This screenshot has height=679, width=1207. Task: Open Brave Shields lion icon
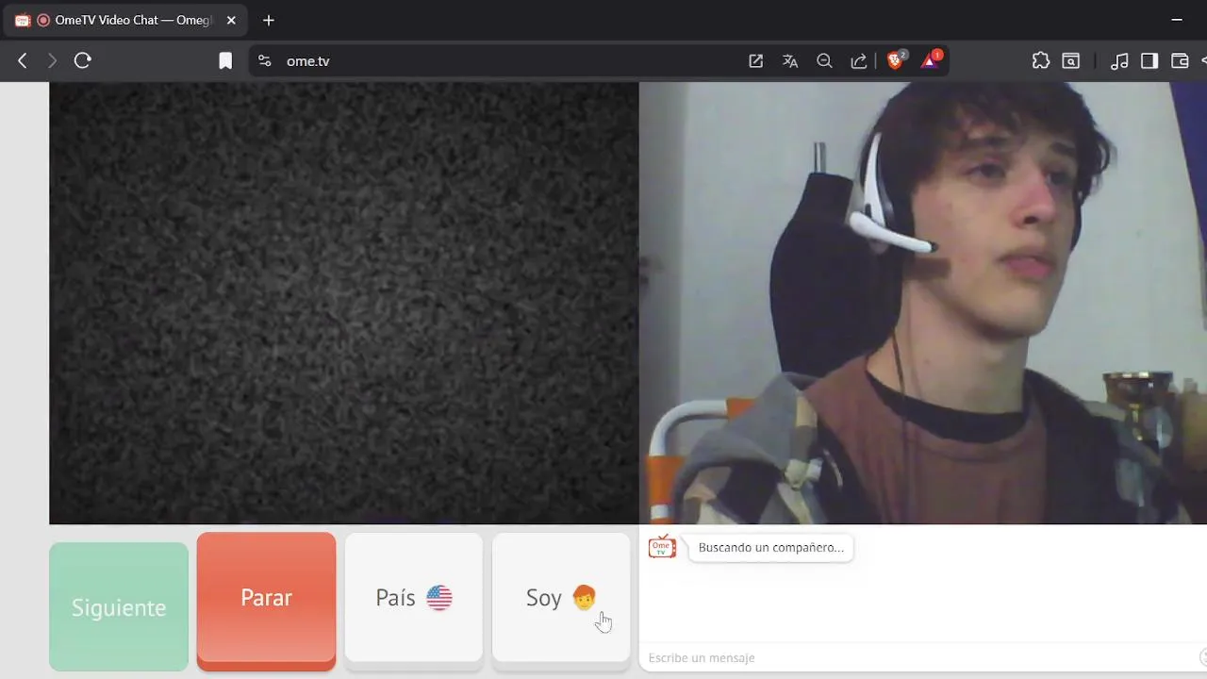896,60
